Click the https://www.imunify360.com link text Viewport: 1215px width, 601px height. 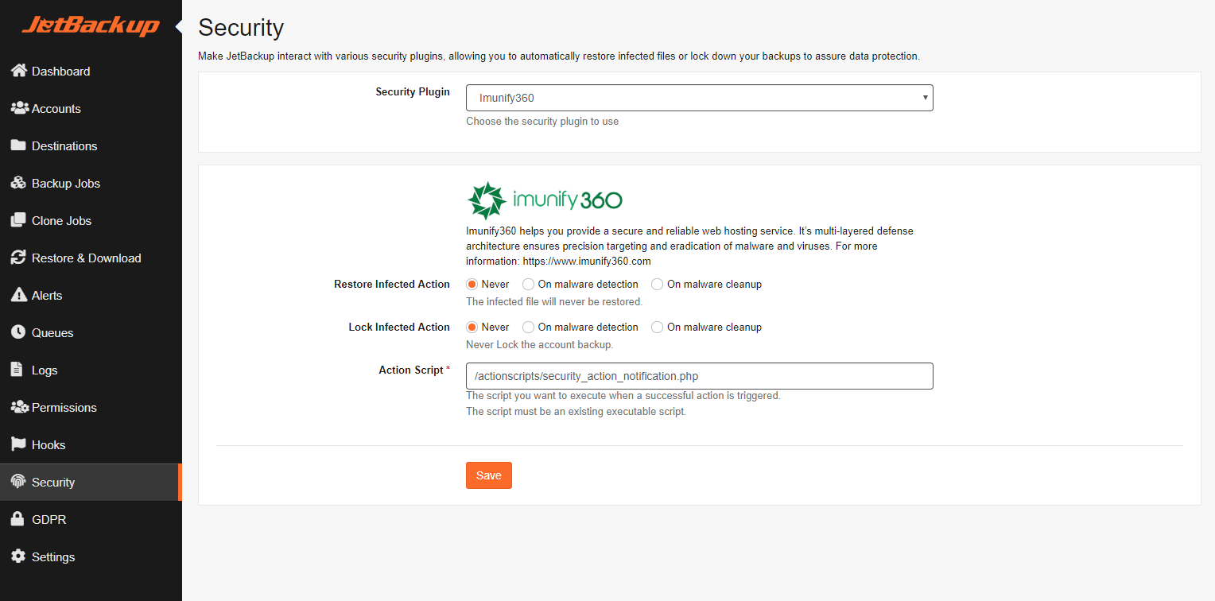[x=587, y=261]
